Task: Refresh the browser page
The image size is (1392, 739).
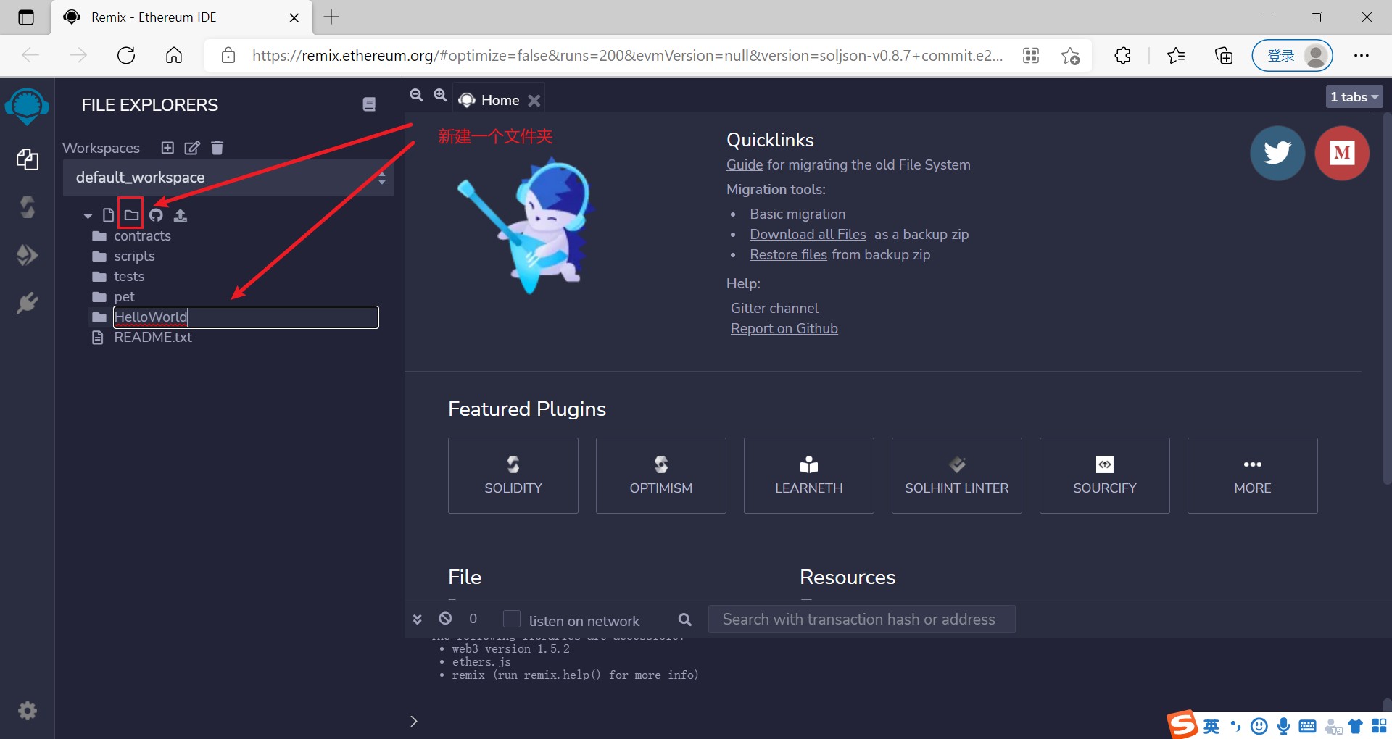Action: click(126, 55)
